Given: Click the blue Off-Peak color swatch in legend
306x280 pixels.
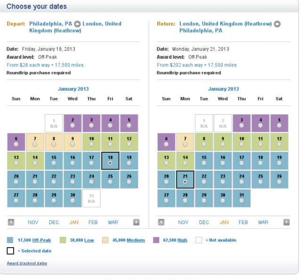Looking at the screenshot, I should coord(10,240).
